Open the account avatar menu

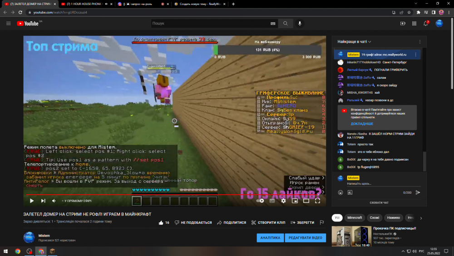tap(439, 24)
